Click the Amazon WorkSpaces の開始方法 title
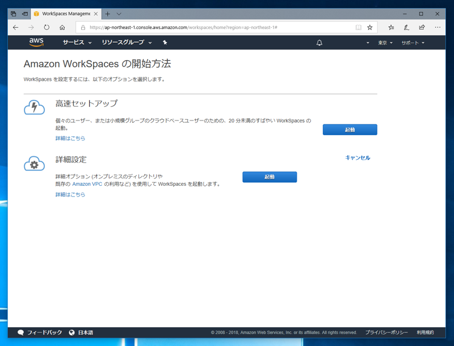Image resolution: width=454 pixels, height=346 pixels. click(97, 64)
